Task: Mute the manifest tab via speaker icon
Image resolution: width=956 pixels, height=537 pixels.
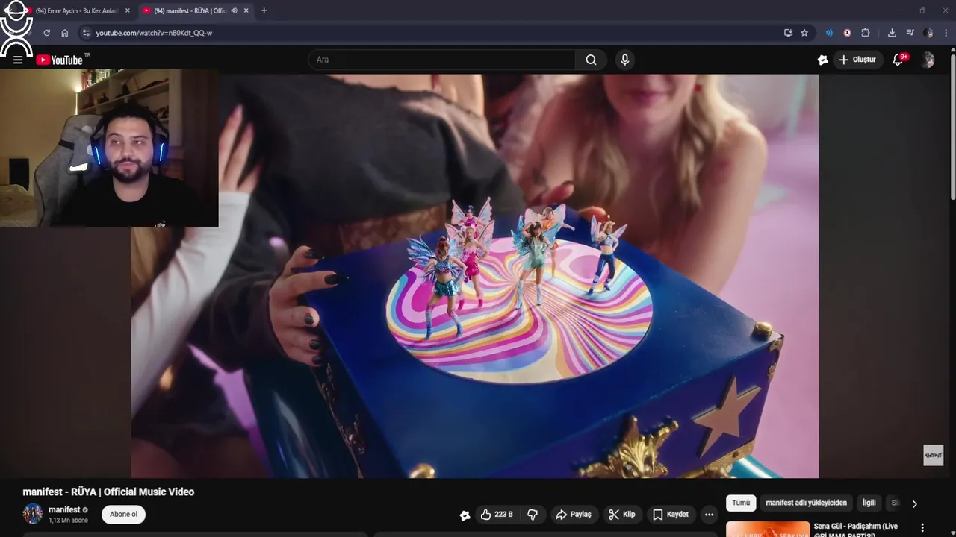Action: [x=234, y=10]
